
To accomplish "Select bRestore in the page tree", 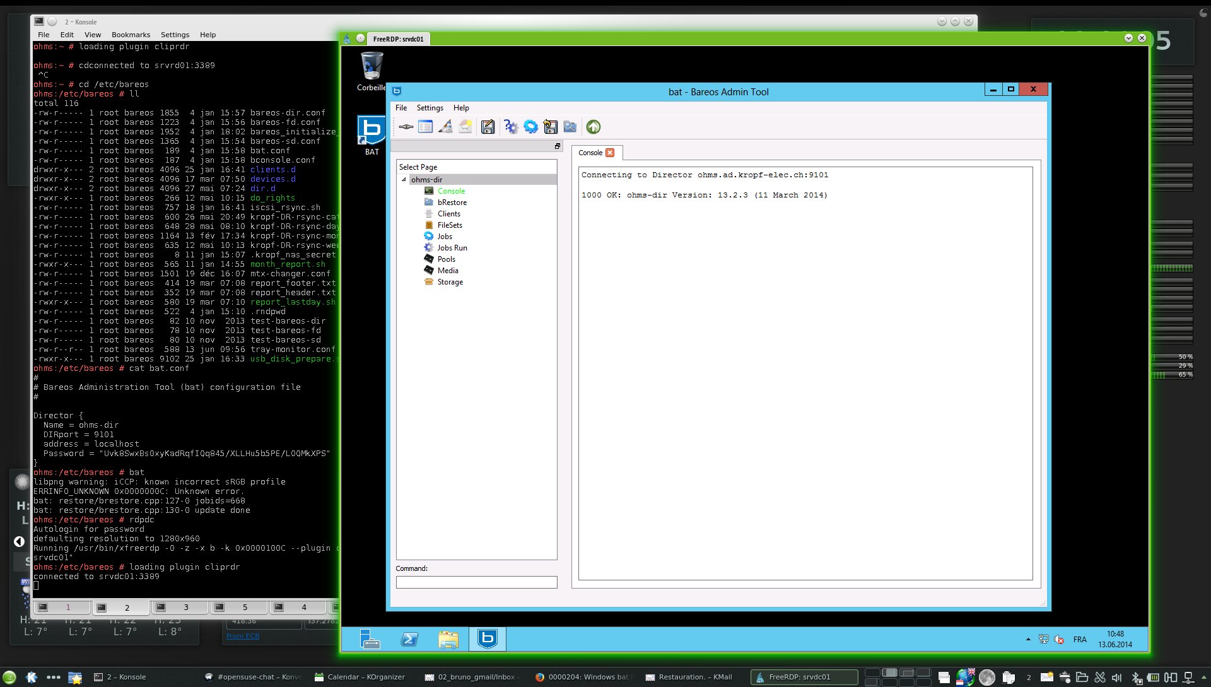I will (x=452, y=203).
